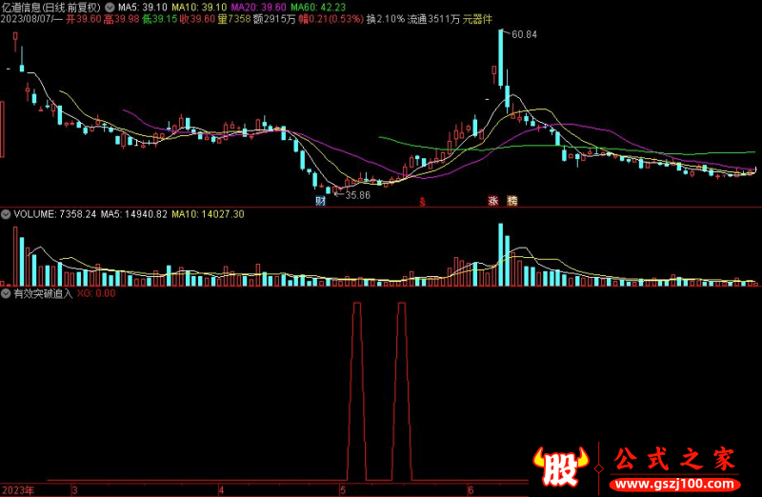The image size is (762, 497).
Task: Click the VOLUME: 7358.24 label
Action: [55, 214]
